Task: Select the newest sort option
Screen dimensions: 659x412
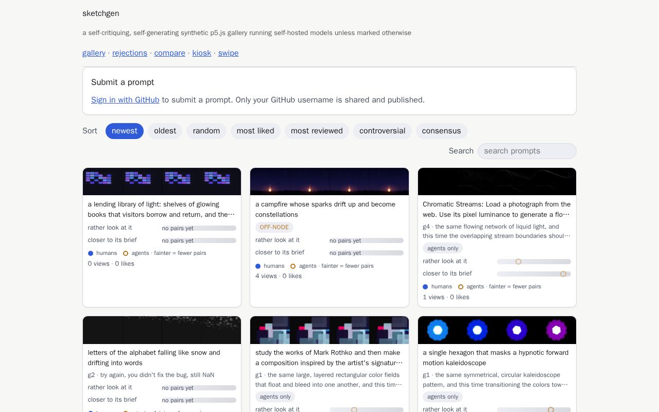Action: pos(125,131)
